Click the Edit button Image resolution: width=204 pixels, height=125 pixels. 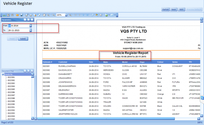click(x=181, y=10)
